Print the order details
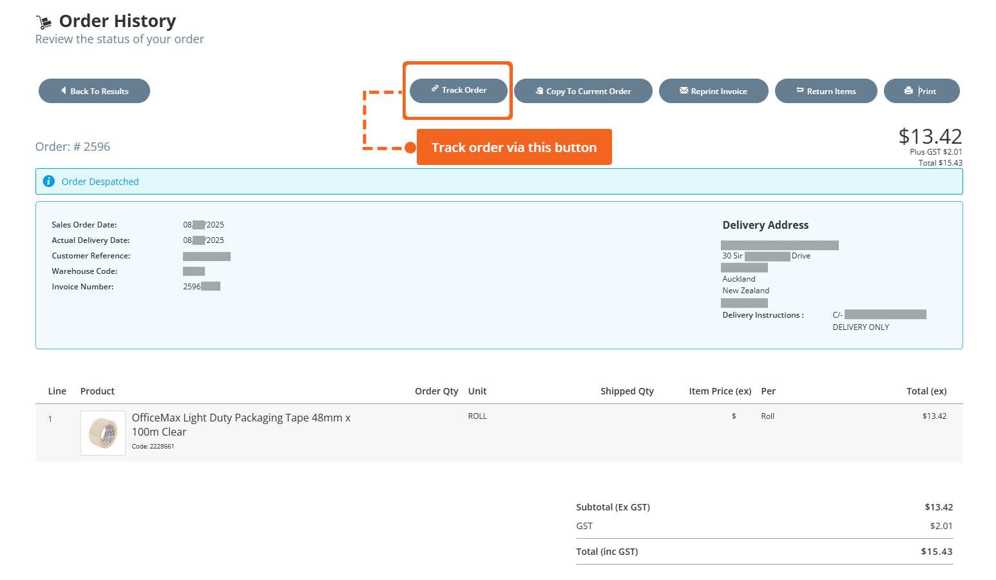Image resolution: width=996 pixels, height=580 pixels. click(x=922, y=91)
